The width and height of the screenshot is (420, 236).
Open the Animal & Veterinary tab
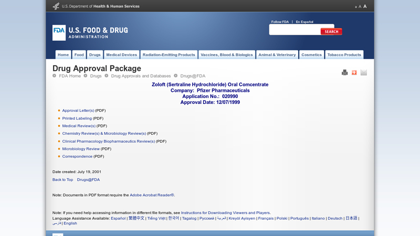(277, 55)
